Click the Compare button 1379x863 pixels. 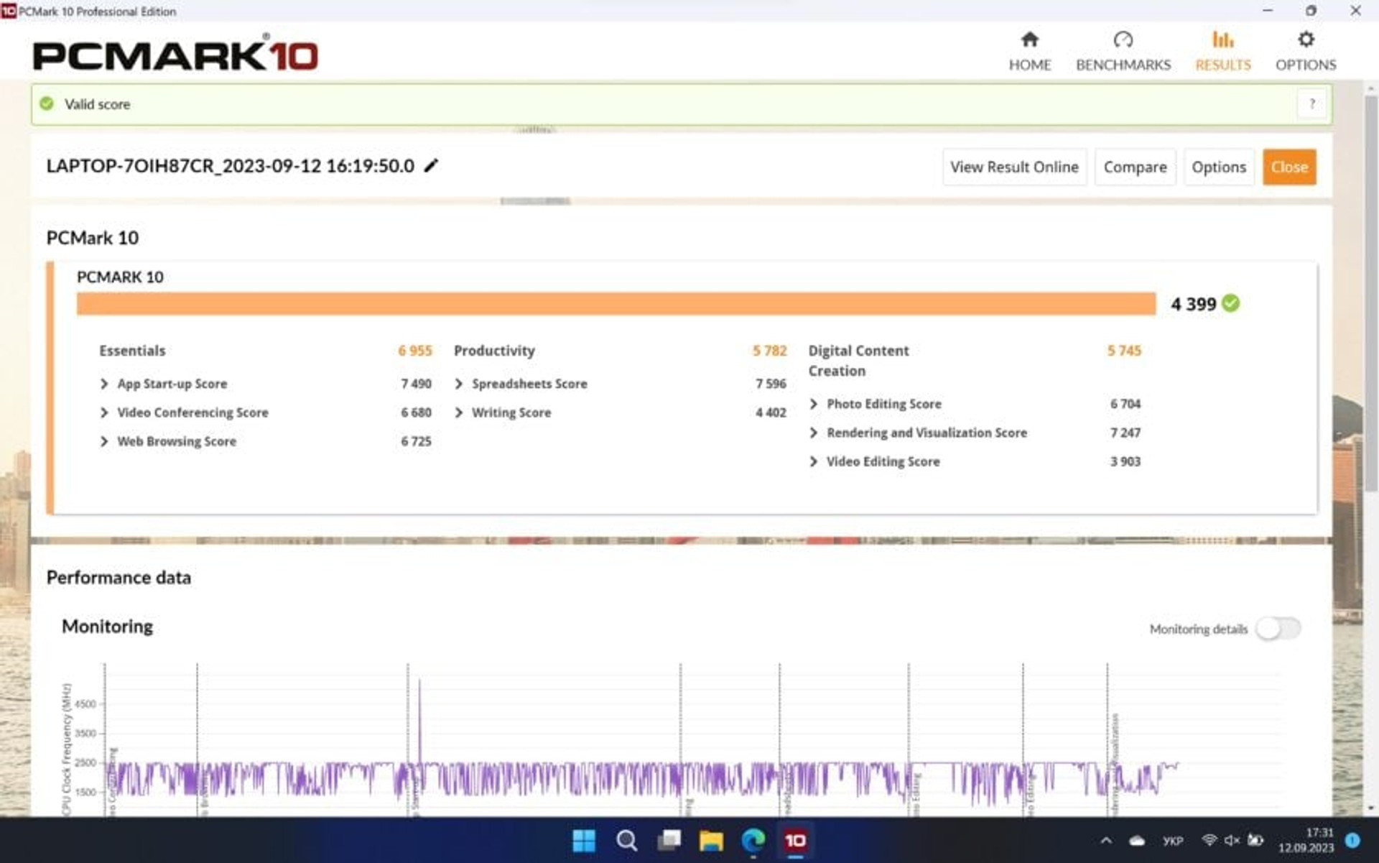tap(1135, 167)
